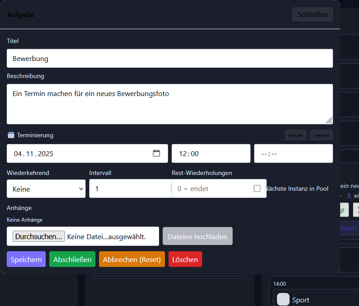
Task: Delete the task with Löschen
Action: click(x=185, y=259)
